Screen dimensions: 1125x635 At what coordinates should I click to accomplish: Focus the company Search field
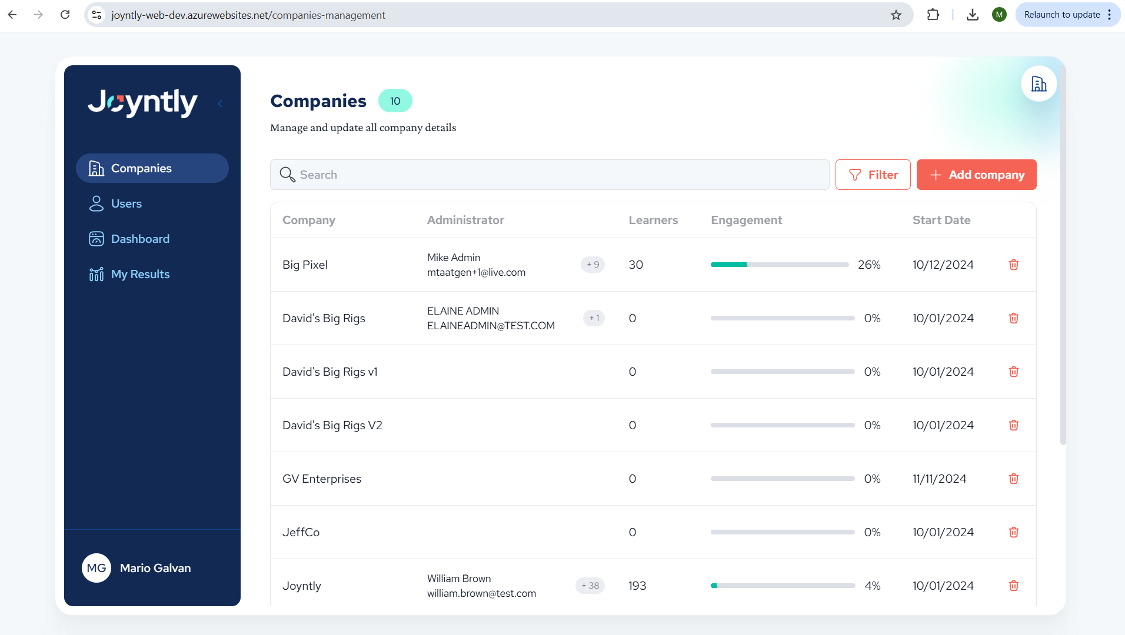tap(550, 175)
